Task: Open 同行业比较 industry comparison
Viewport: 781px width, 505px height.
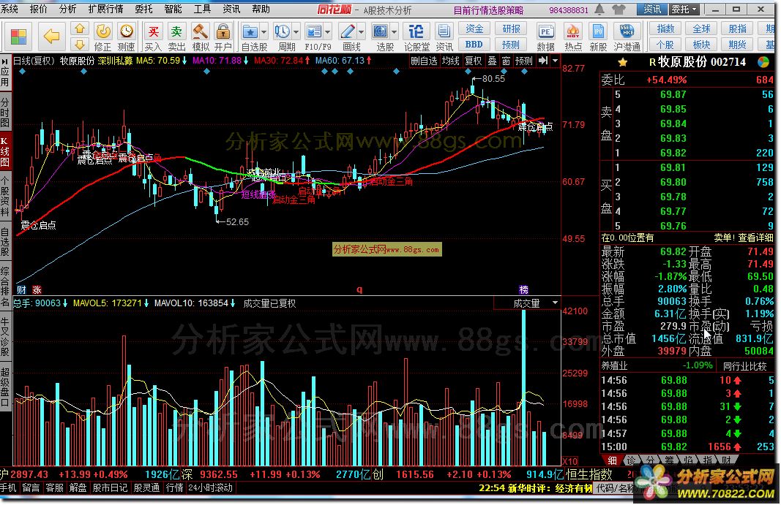Action: [x=744, y=366]
